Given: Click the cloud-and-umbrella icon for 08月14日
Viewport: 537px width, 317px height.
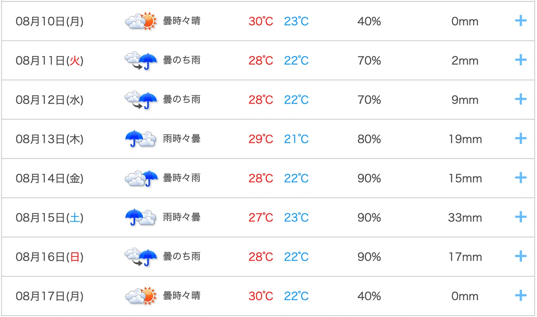Looking at the screenshot, I should (141, 178).
